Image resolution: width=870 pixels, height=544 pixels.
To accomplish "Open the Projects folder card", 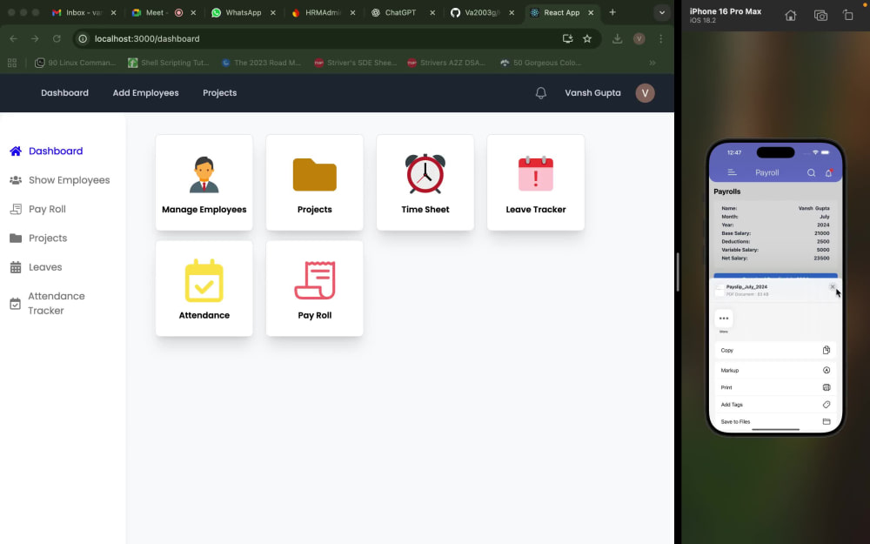I will click(314, 182).
